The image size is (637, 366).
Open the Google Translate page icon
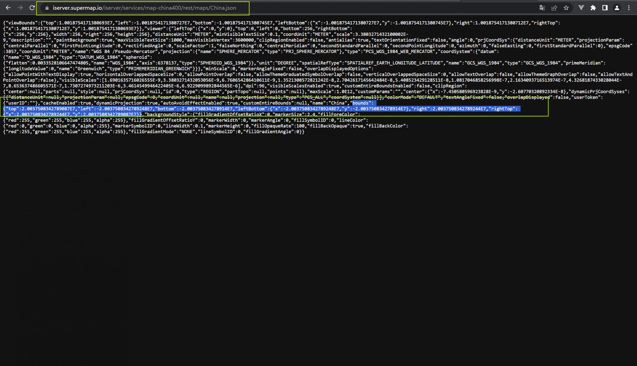pos(542,8)
